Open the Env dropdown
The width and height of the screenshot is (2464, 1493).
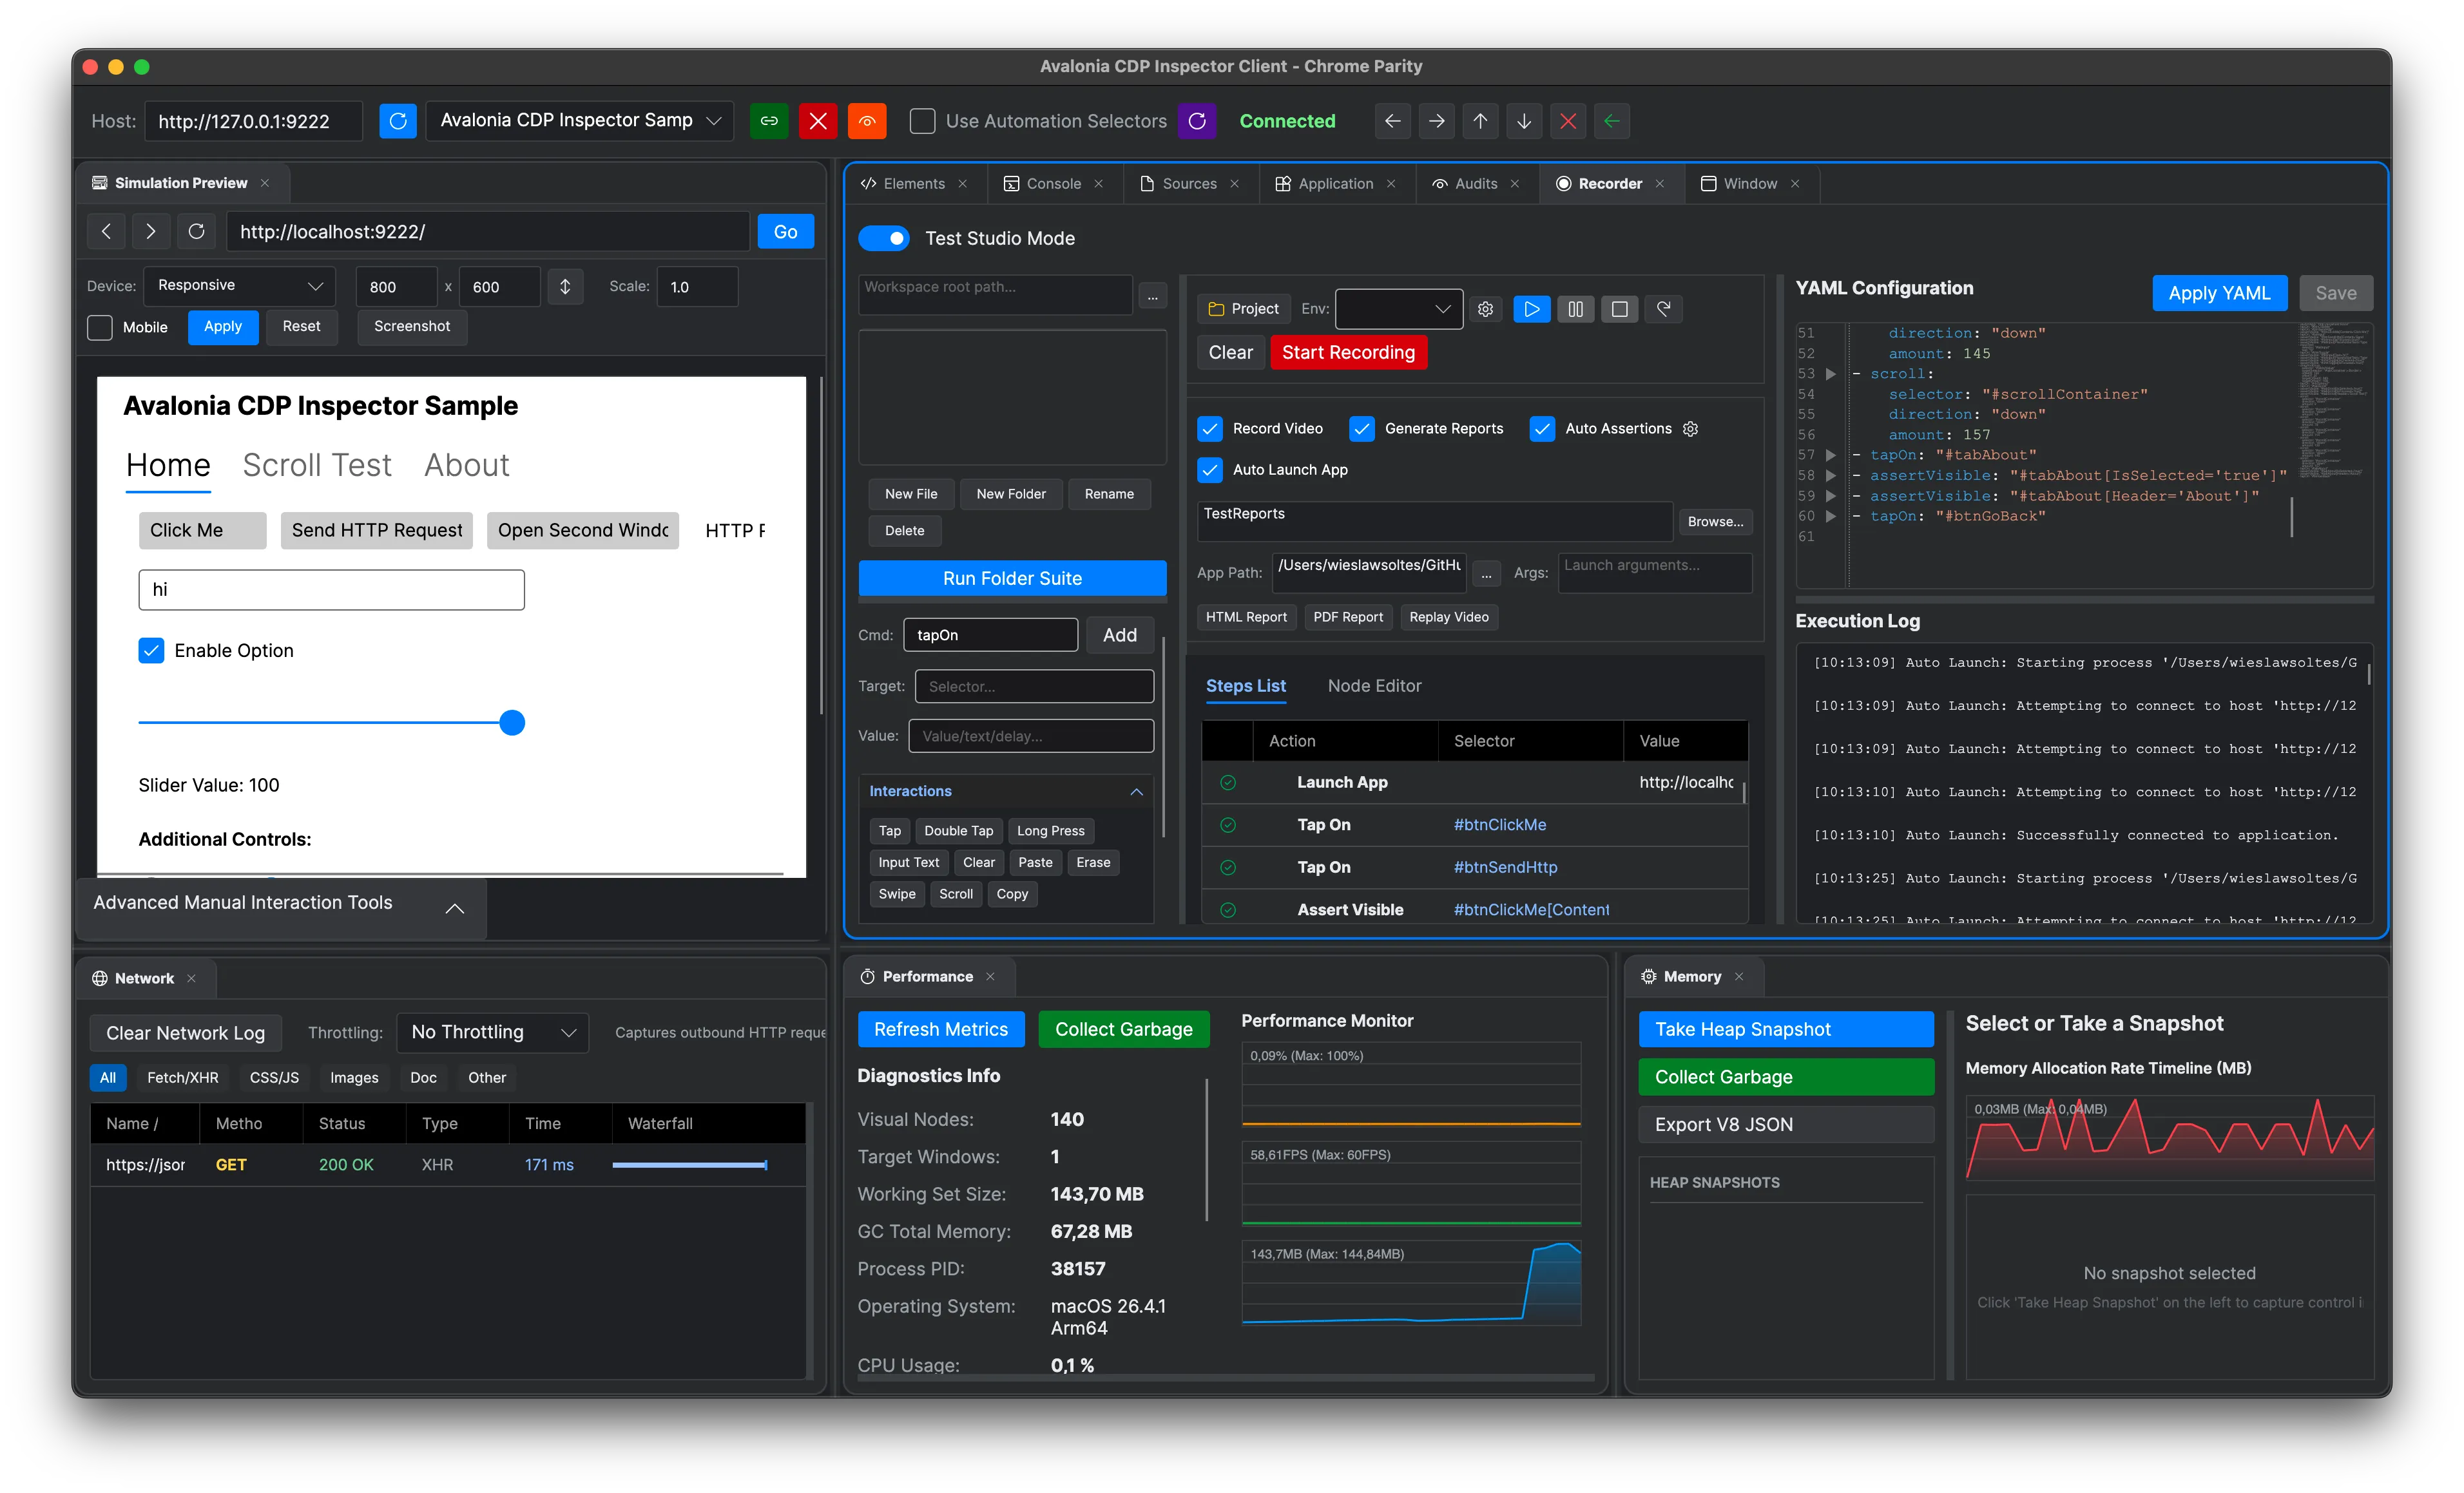[x=1399, y=309]
